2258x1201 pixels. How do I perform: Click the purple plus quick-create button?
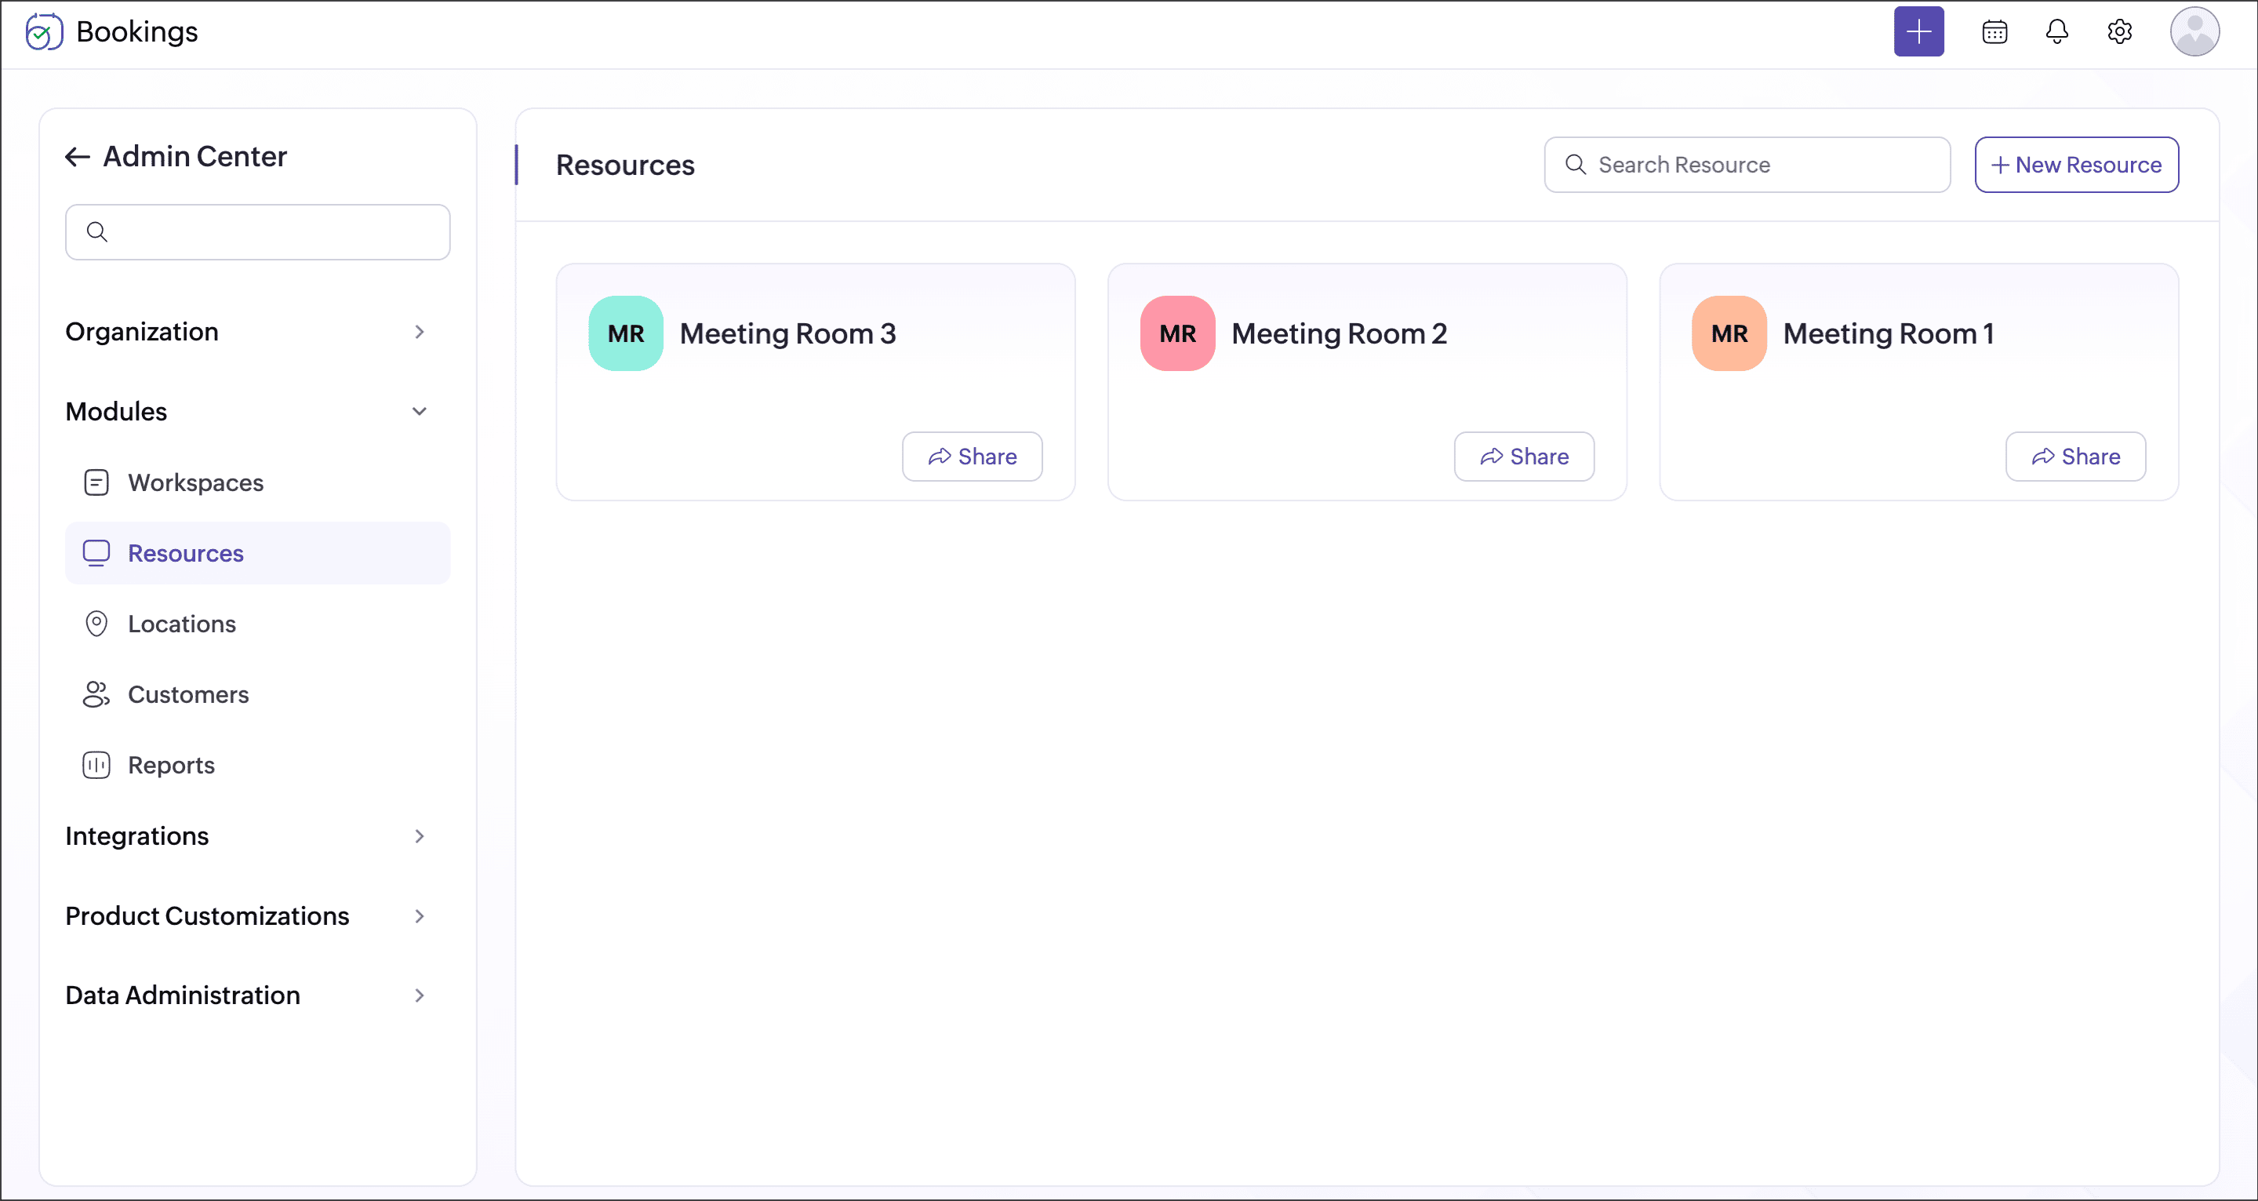[1918, 31]
